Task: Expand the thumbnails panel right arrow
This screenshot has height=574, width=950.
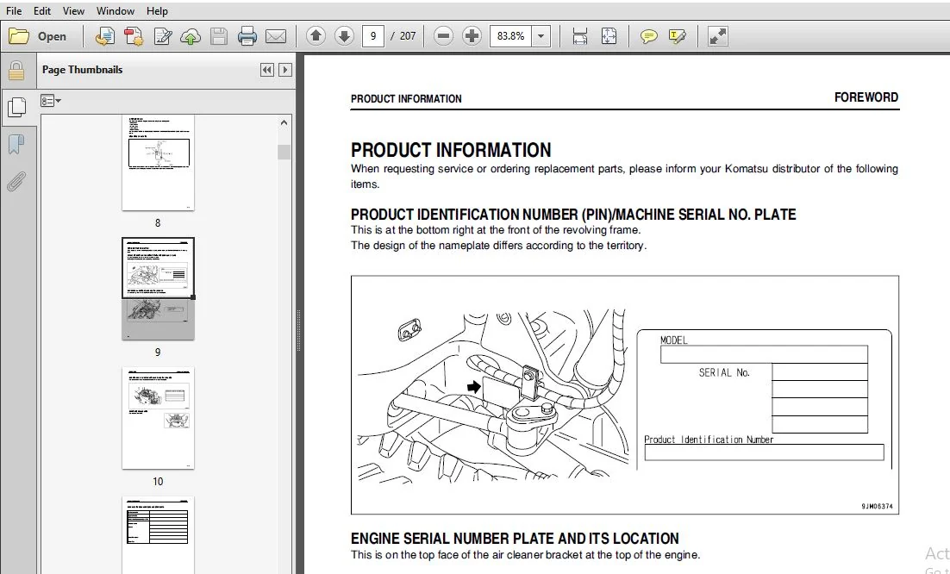Action: click(x=284, y=70)
